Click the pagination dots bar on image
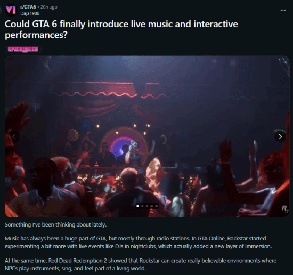Screen dimensions: 293x275 tap(147, 206)
